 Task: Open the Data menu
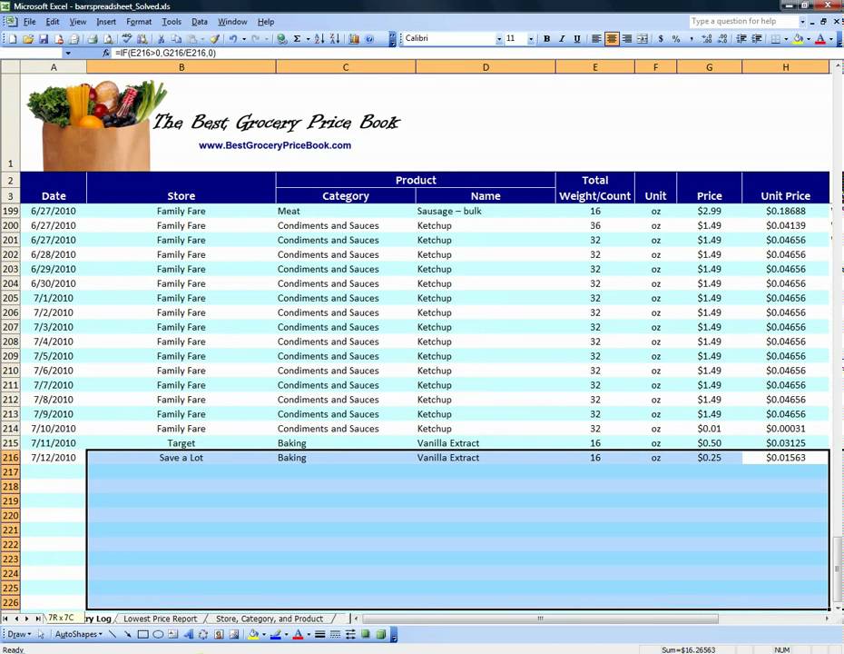(x=199, y=22)
